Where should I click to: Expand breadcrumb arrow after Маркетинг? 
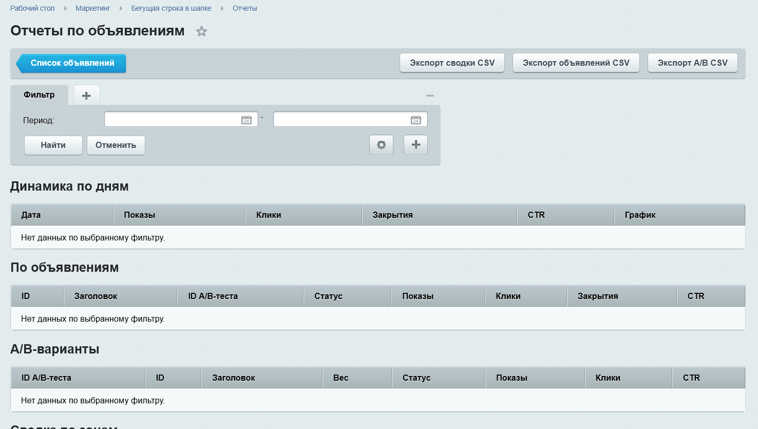click(121, 8)
